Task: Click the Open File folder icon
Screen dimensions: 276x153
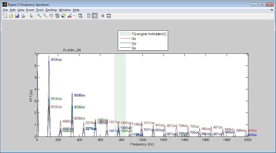Action: coord(11,16)
